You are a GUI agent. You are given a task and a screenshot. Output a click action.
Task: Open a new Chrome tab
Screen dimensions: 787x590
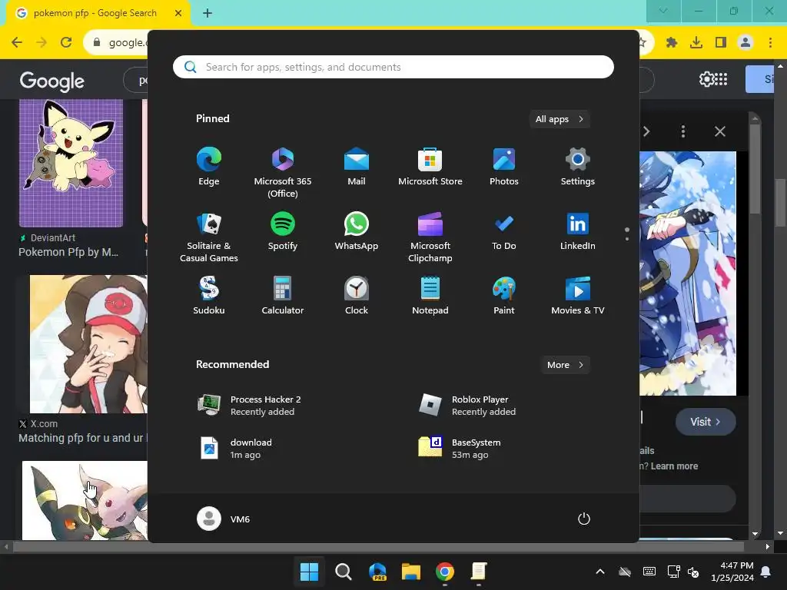(208, 13)
